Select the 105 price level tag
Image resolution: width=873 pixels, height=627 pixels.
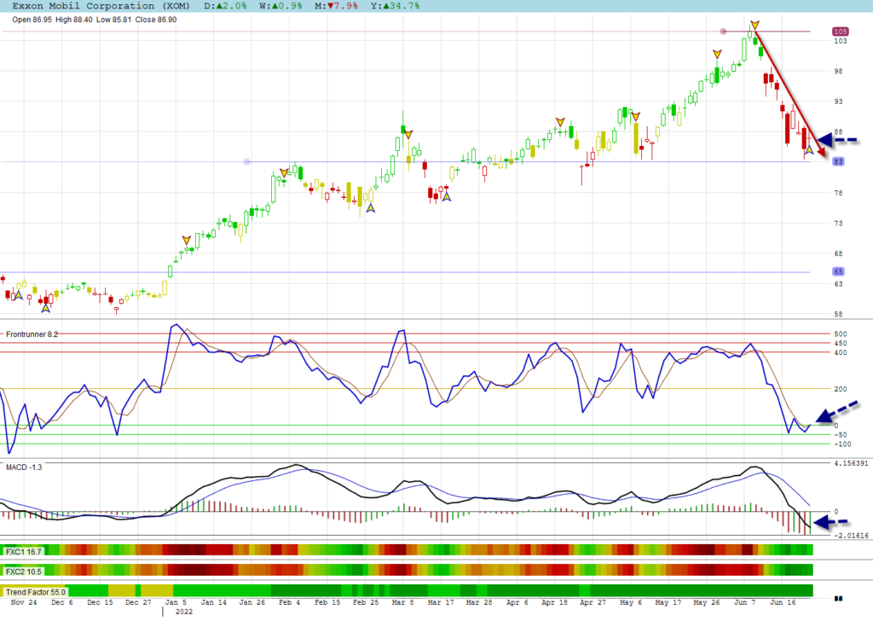840,32
